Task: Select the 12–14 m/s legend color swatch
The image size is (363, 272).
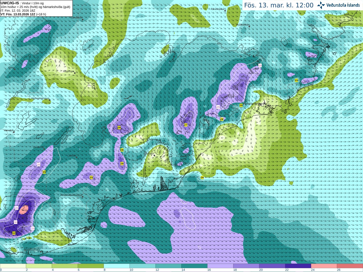Action: [168, 266]
